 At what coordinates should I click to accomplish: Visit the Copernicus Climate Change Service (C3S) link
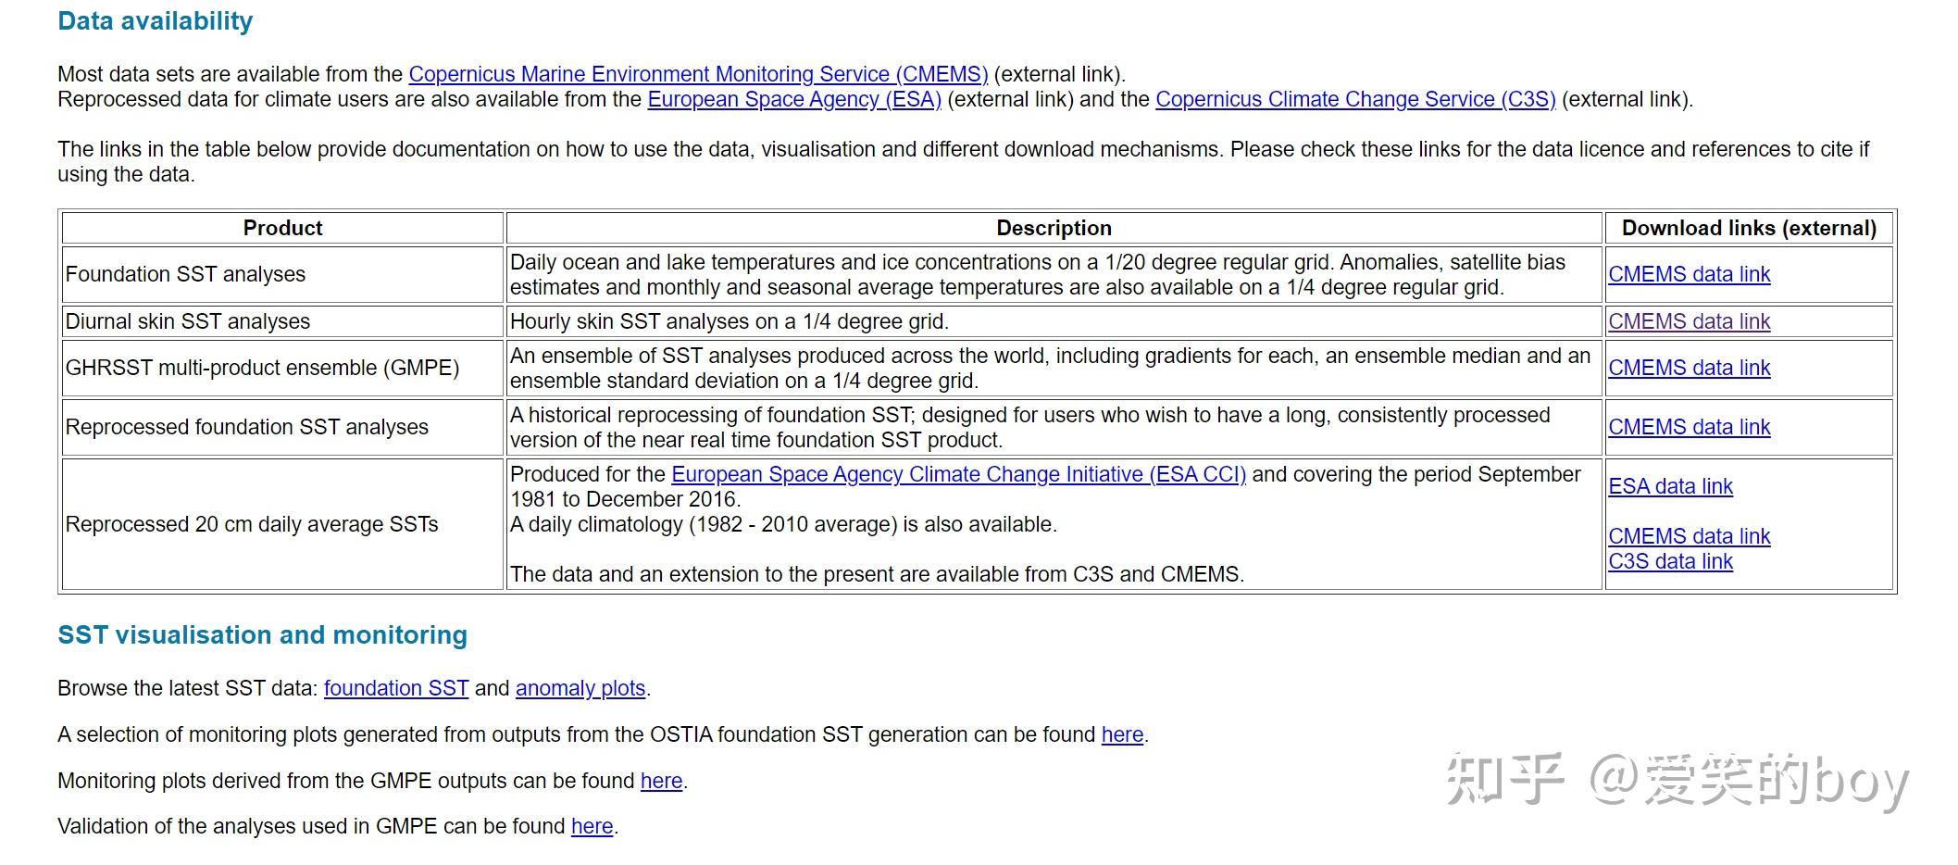1355,99
